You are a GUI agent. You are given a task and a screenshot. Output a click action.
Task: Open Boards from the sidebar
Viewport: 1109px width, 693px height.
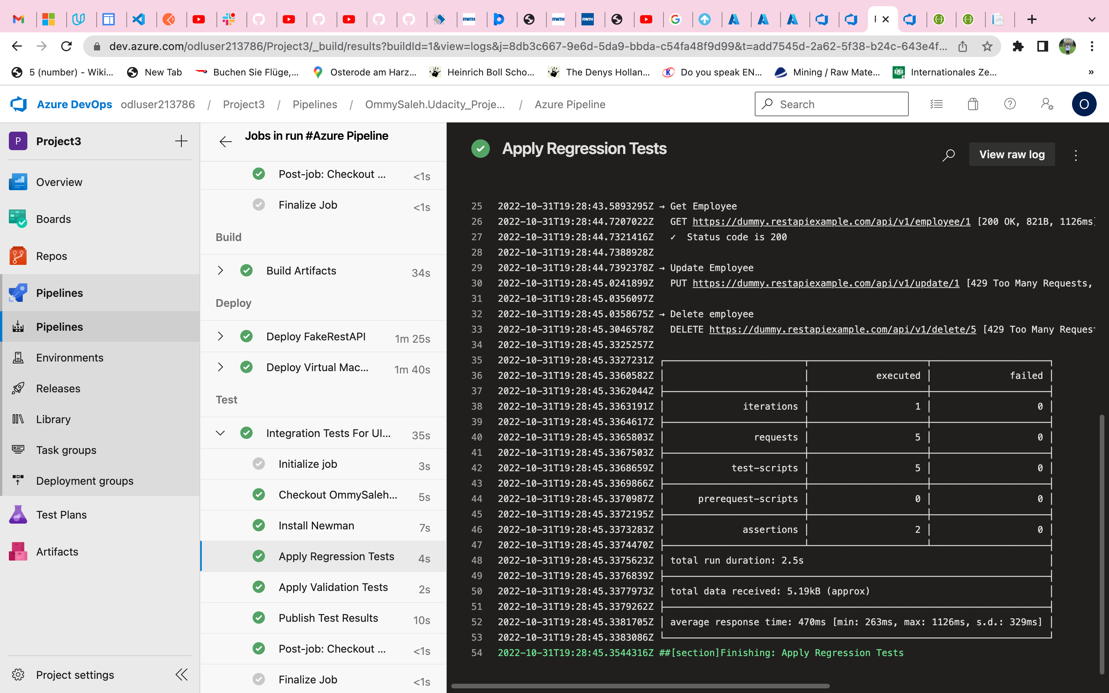[x=54, y=219]
